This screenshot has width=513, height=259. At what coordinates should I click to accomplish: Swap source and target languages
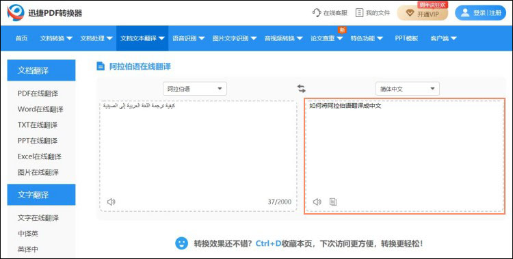pos(302,88)
